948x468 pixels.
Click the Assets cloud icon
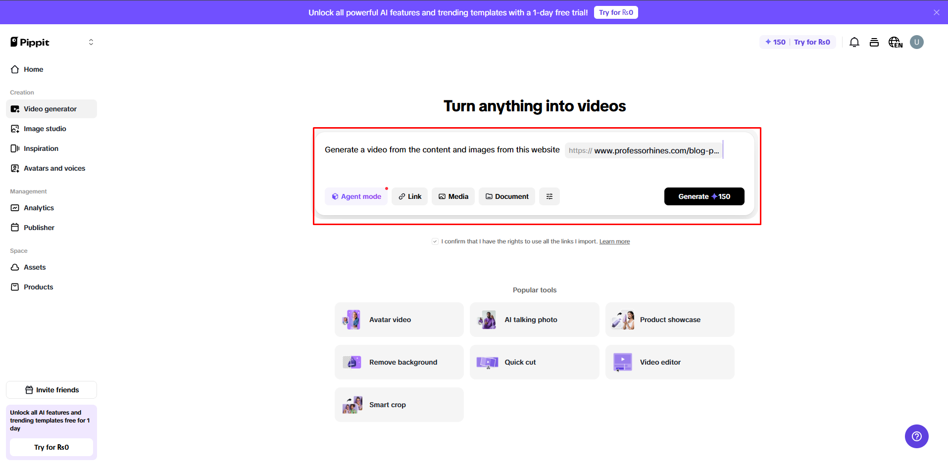point(15,267)
